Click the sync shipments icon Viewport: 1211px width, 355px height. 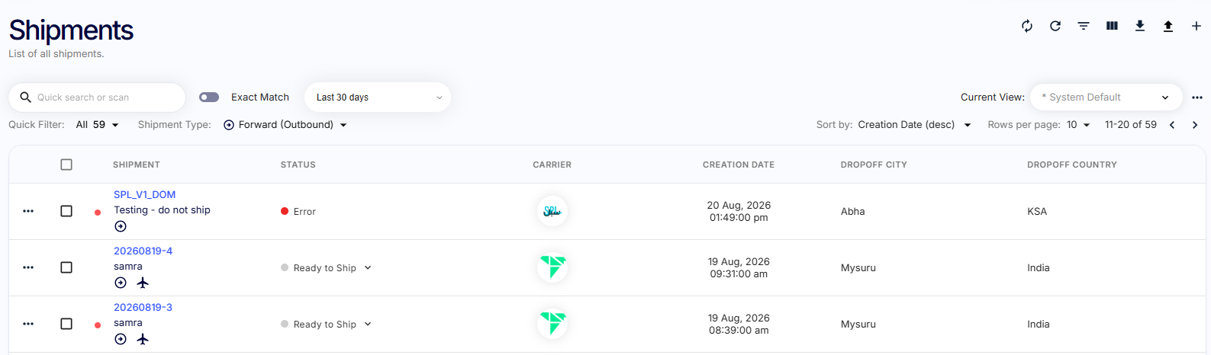(1027, 26)
